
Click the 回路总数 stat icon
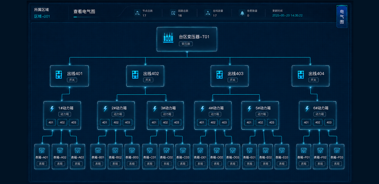coord(173,13)
